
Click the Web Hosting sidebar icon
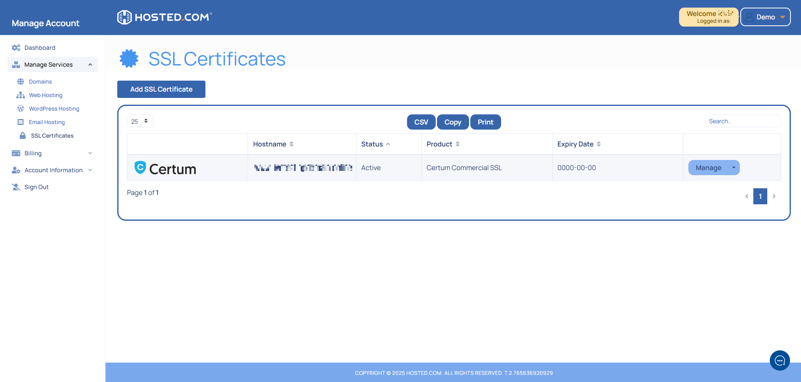pos(21,95)
